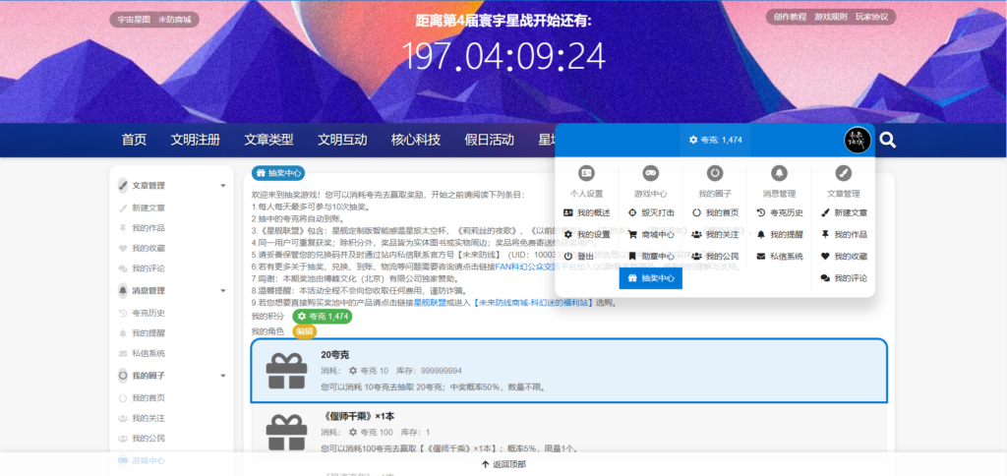1007x476 pixels.
Task: Open the 创作教程 link in the banner
Action: [x=790, y=17]
